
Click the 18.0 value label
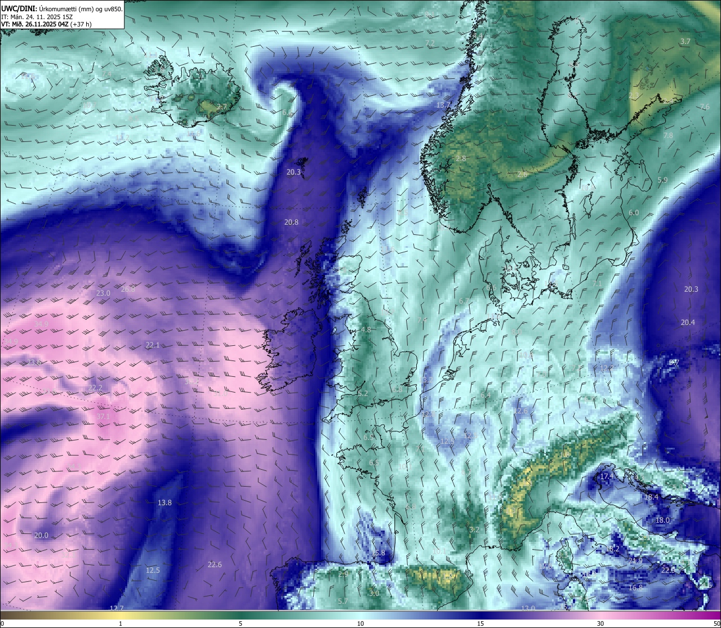[x=662, y=520]
